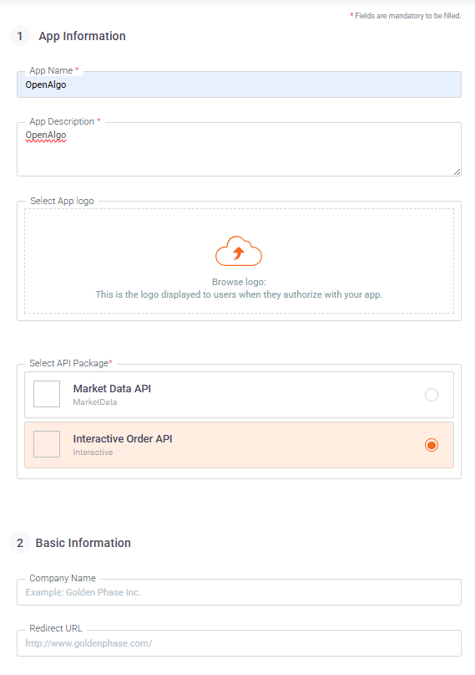Choose the Interactive Order API package card
This screenshot has height=675, width=475.
click(240, 445)
